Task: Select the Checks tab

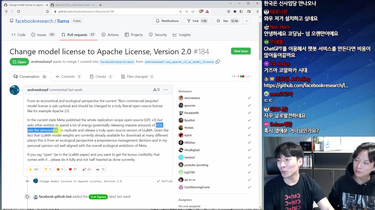Action: (x=101, y=77)
